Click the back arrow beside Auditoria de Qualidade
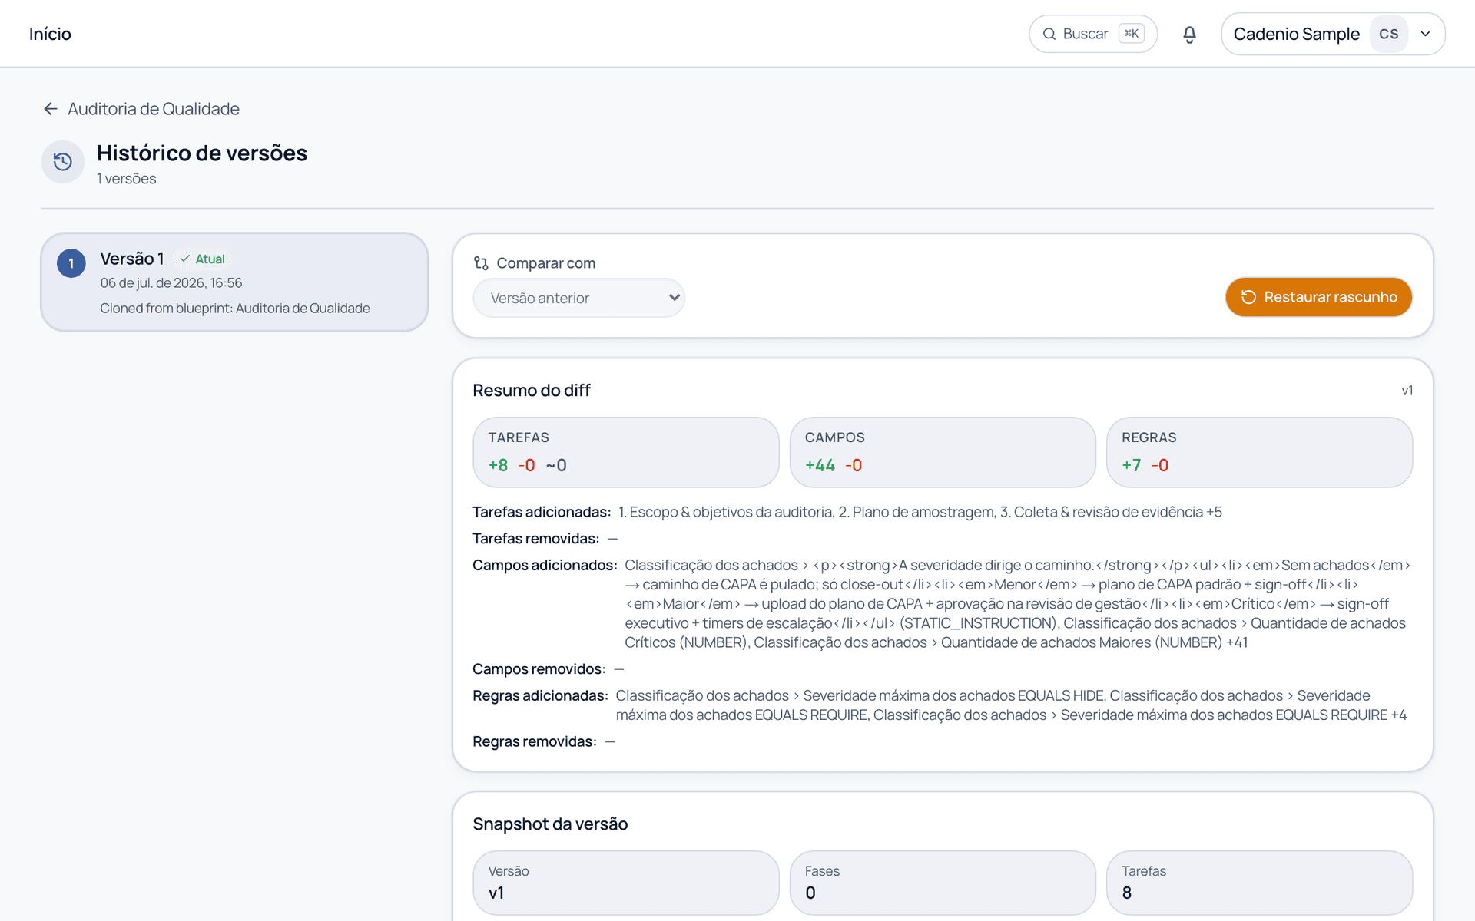This screenshot has height=921, width=1475. [x=51, y=109]
